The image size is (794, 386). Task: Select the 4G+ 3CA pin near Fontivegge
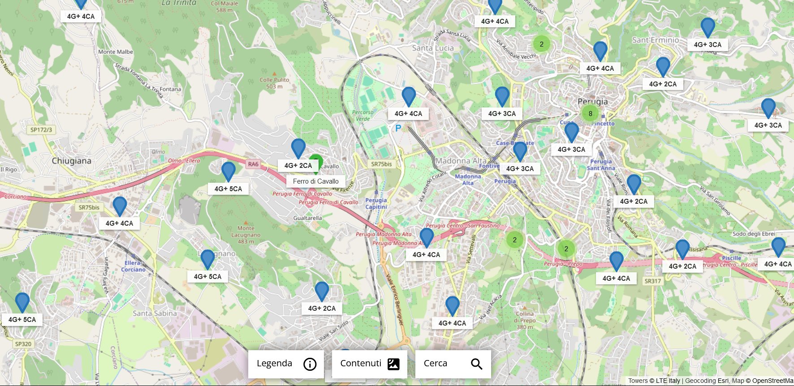tap(520, 152)
